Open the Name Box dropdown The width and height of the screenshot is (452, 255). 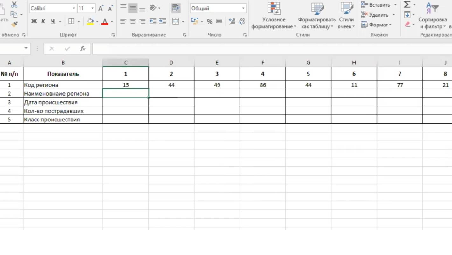tap(26, 48)
